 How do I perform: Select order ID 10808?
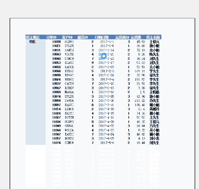pos(57,42)
